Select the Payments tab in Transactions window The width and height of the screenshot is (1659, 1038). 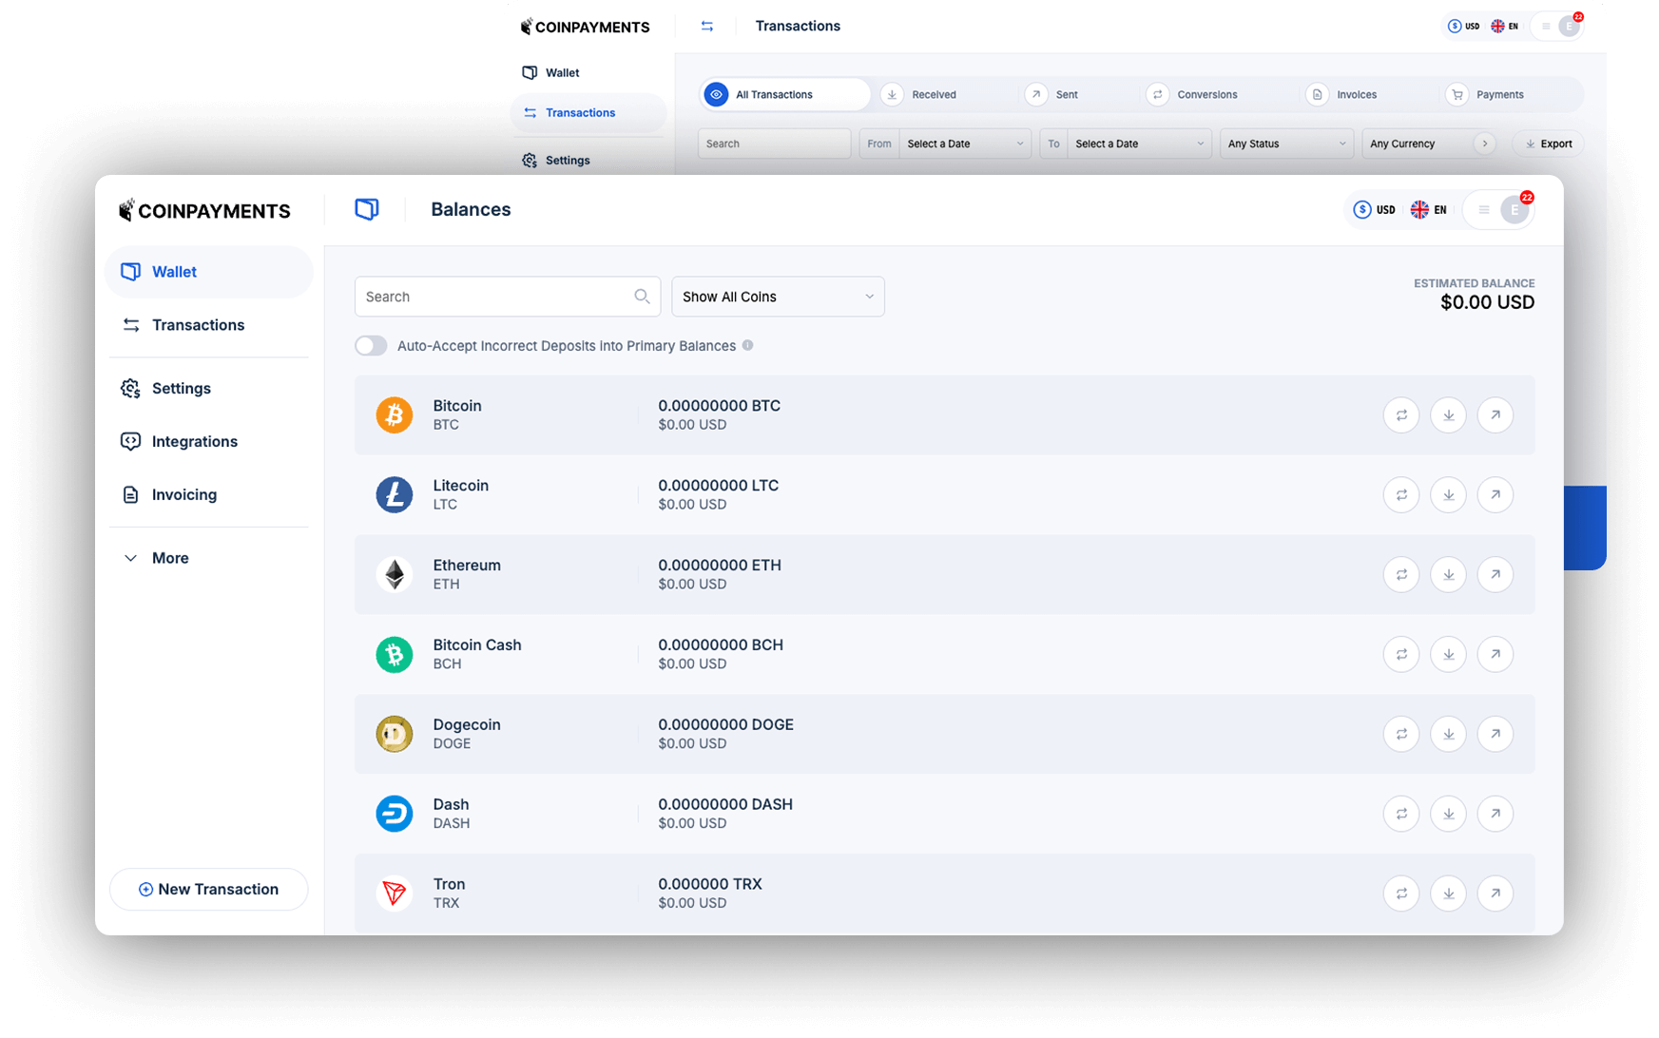pos(1486,94)
